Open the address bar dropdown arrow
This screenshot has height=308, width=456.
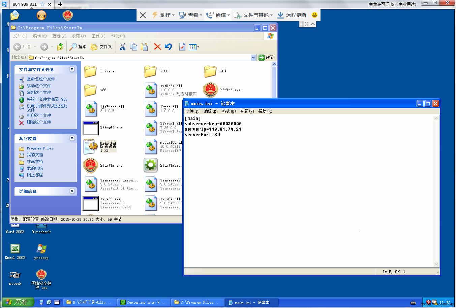tap(253, 58)
